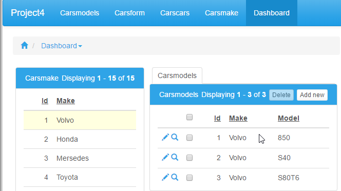341x191 pixels.
Task: Edit the Volvo 850 row with pencil icon
Action: pyautogui.click(x=165, y=138)
